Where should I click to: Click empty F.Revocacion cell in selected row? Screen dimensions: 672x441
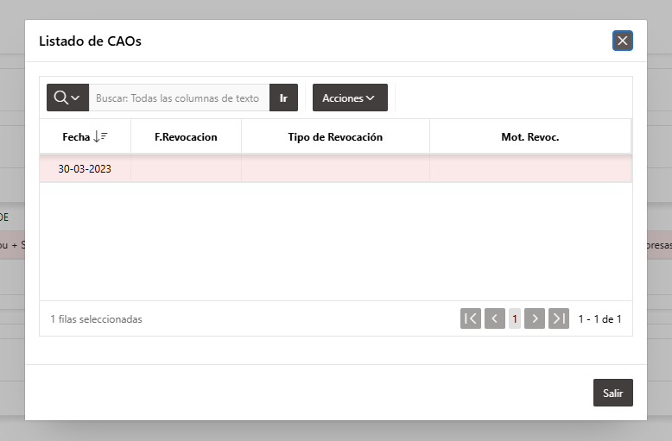tap(186, 168)
